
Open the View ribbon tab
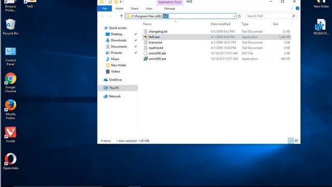[149, 8]
